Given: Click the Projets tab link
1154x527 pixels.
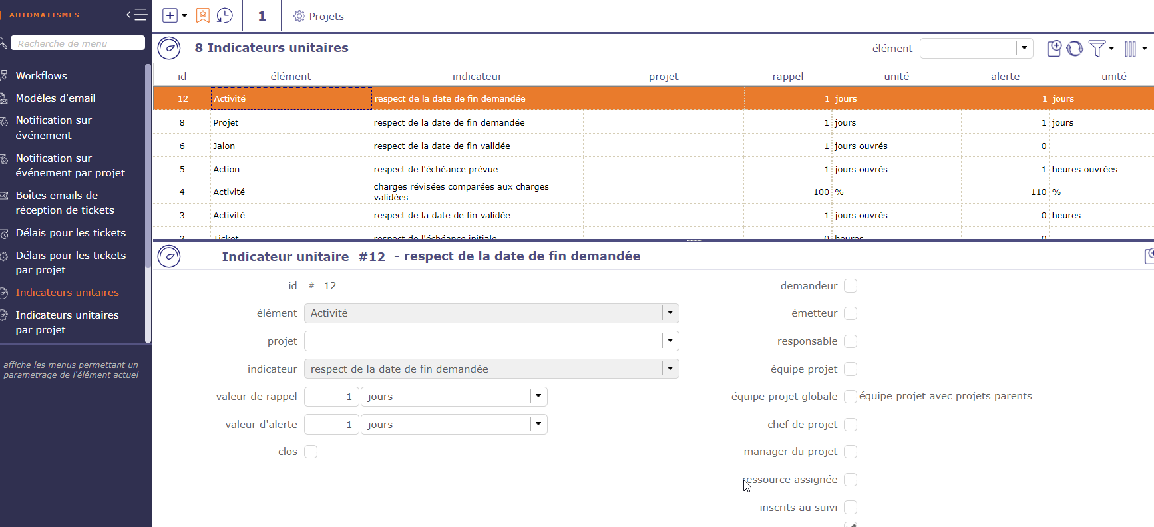Looking at the screenshot, I should coord(319,17).
